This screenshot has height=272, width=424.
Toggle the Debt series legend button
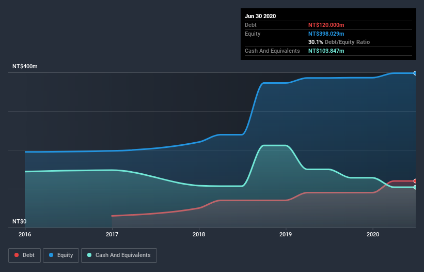pyautogui.click(x=24, y=255)
